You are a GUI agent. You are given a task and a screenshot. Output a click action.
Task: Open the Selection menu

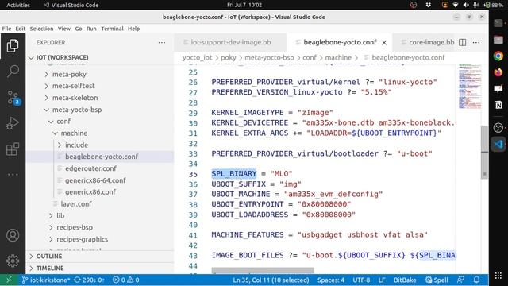pyautogui.click(x=41, y=29)
